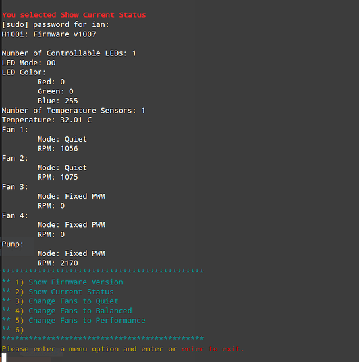
Task: Select 'Change Fans to Performance' menu entry
Action: tap(74, 321)
